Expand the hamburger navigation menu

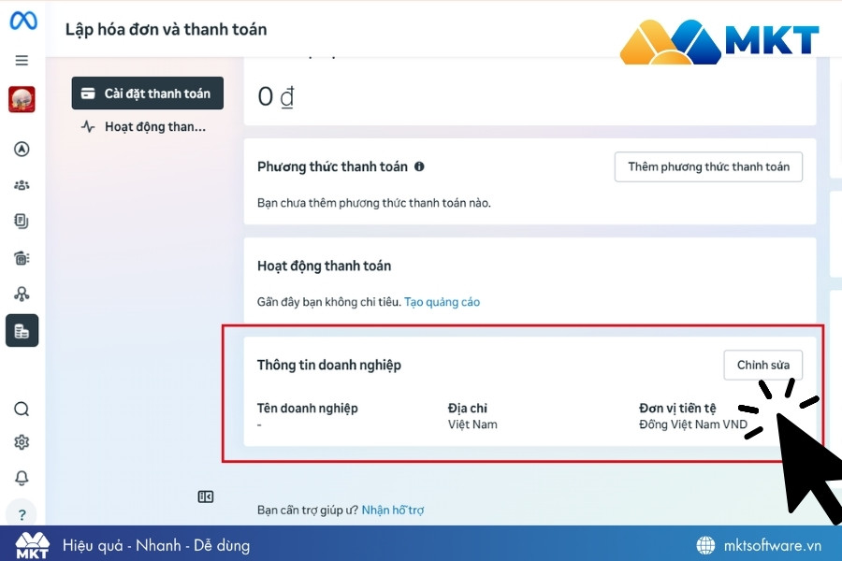(x=22, y=59)
